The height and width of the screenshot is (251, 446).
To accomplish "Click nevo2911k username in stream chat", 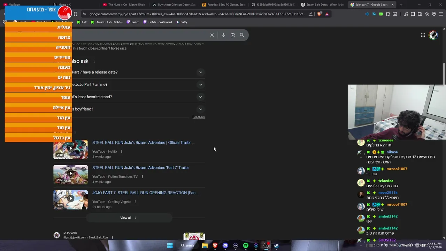I will coord(388,193).
